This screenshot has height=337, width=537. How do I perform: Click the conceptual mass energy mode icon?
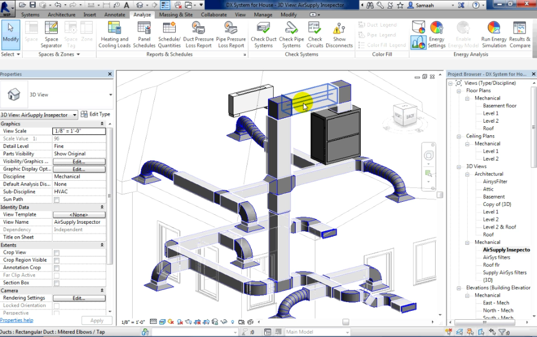pyautogui.click(x=418, y=27)
